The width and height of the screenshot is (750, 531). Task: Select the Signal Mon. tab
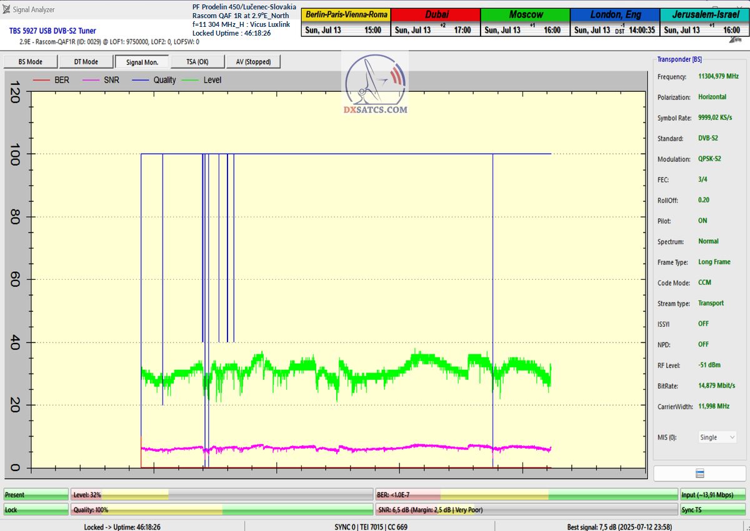[142, 62]
